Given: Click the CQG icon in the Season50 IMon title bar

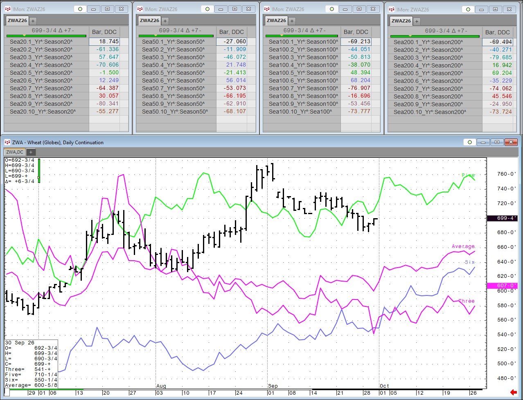Looking at the screenshot, I should 140,9.
